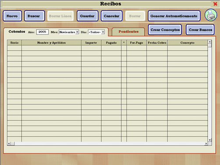Viewport: 220px width, 165px height.
Task: Click the Cancelar button
Action: 111,16
